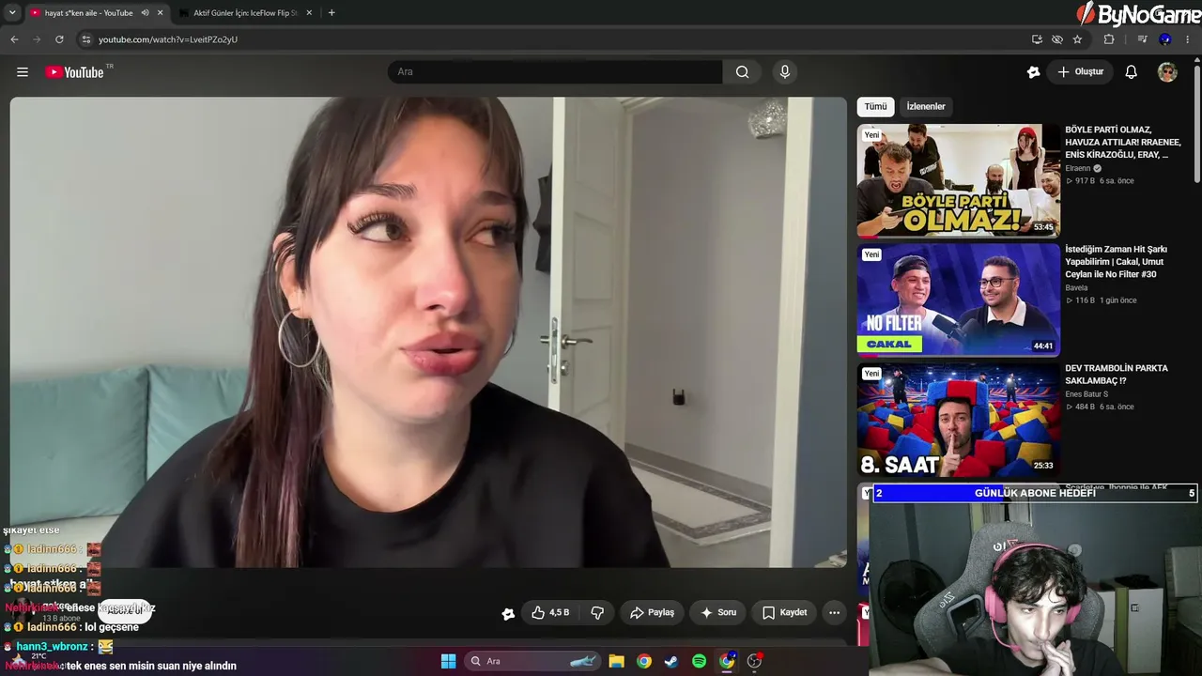The width and height of the screenshot is (1202, 676).
Task: Click the BÖYLE PARTİ OLMAZ thumbnail
Action: 958,180
